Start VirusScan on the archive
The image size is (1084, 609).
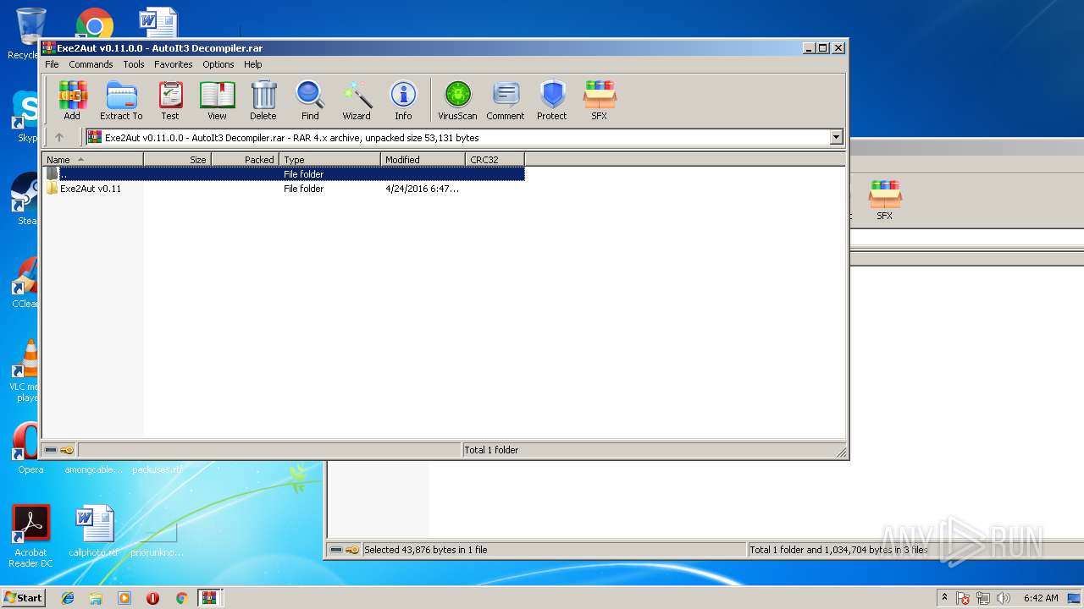click(457, 101)
